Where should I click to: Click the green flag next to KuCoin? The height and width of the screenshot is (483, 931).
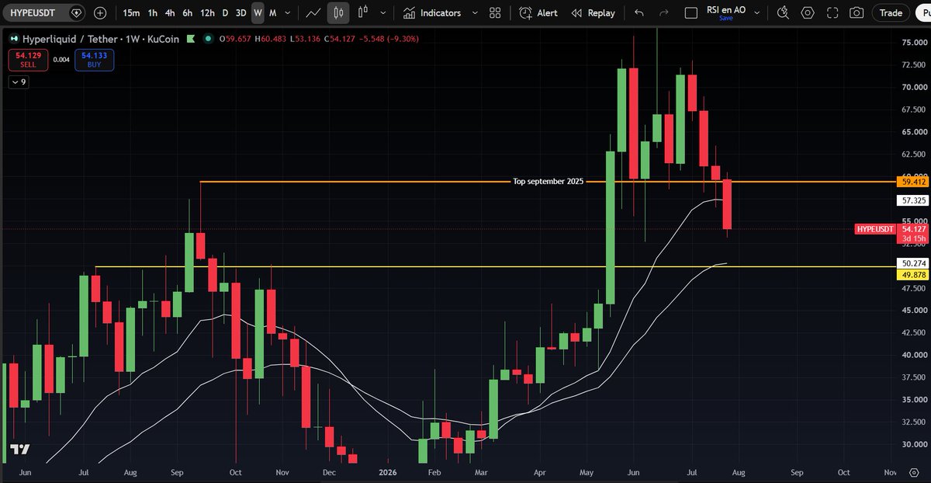[x=190, y=38]
